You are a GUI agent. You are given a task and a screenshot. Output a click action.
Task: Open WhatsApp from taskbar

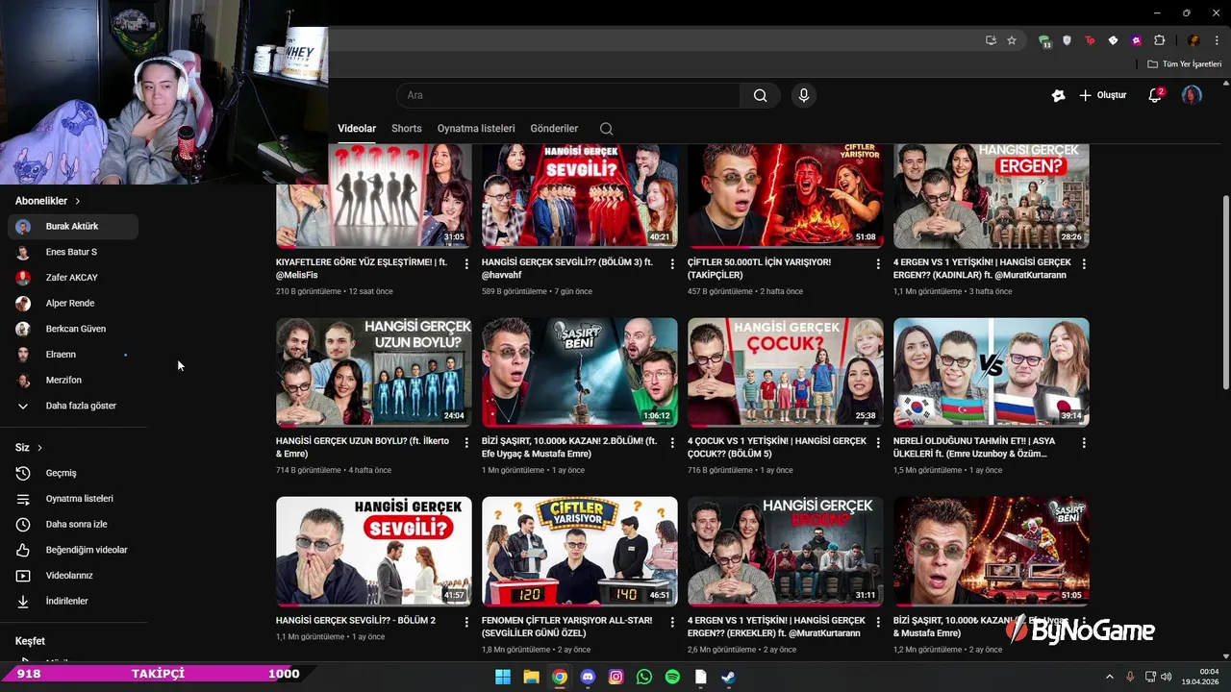coord(644,677)
